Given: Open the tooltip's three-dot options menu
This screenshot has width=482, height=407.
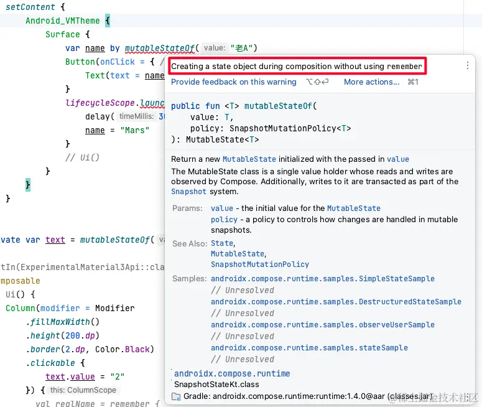Looking at the screenshot, I should point(467,65).
